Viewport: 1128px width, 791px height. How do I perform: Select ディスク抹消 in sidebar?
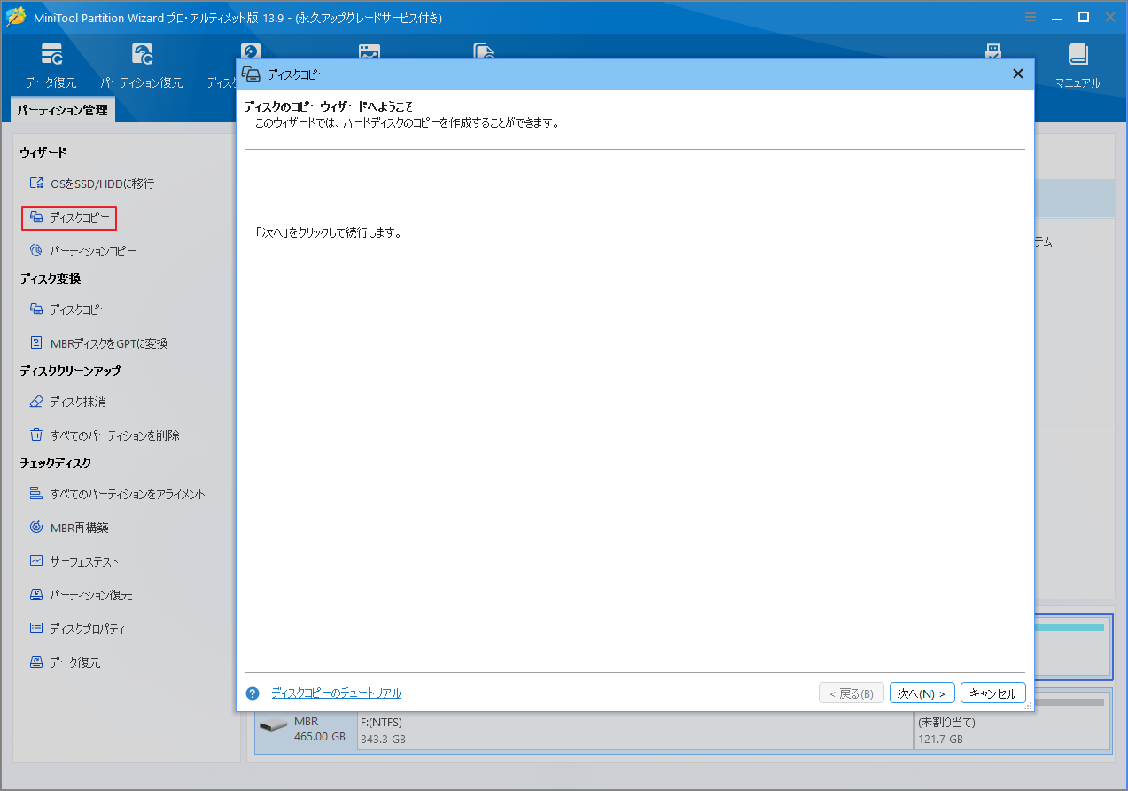[x=67, y=402]
